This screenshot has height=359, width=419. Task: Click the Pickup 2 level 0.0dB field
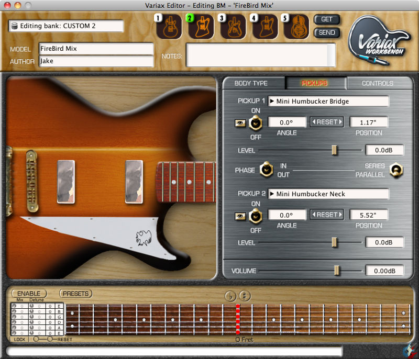coord(384,242)
